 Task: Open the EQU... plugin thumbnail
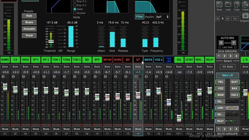coord(232,101)
